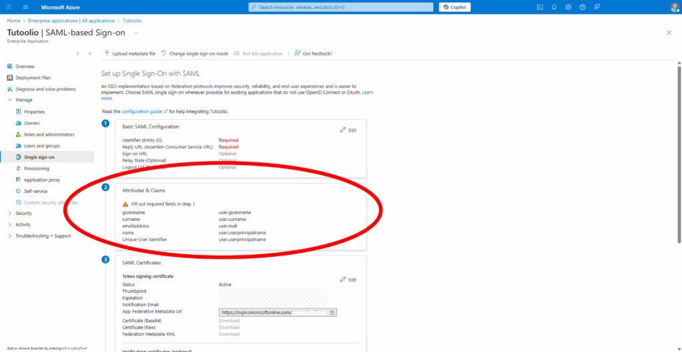Image resolution: width=682 pixels, height=352 pixels.
Task: Open the help question mark icon
Action: [583, 7]
